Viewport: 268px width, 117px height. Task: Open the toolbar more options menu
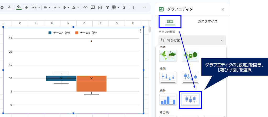click(x=134, y=7)
